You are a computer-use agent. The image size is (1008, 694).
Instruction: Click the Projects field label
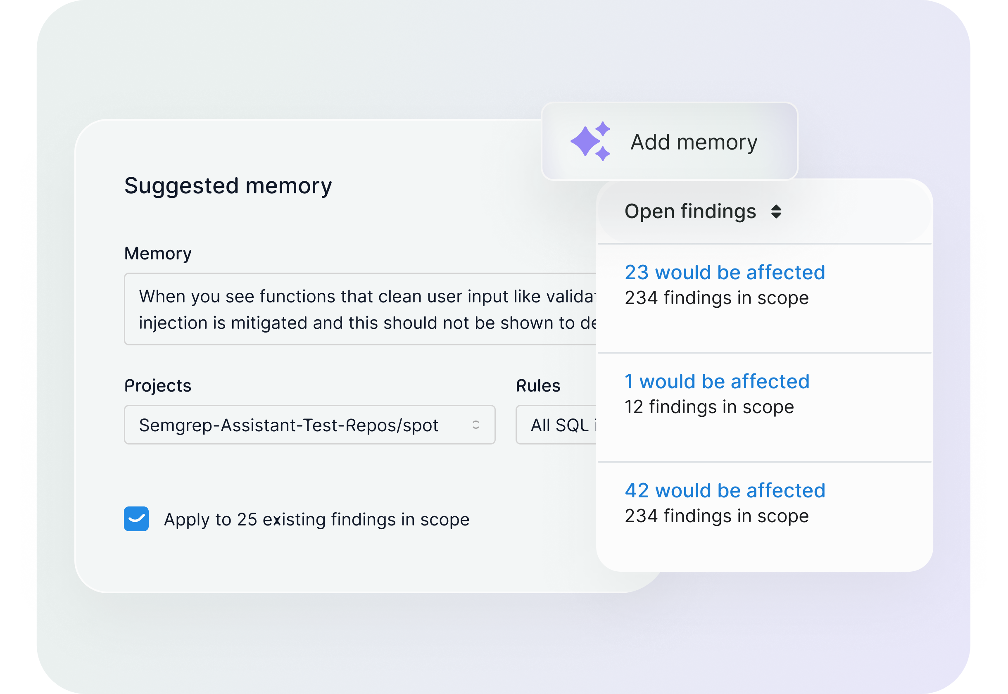tap(158, 386)
